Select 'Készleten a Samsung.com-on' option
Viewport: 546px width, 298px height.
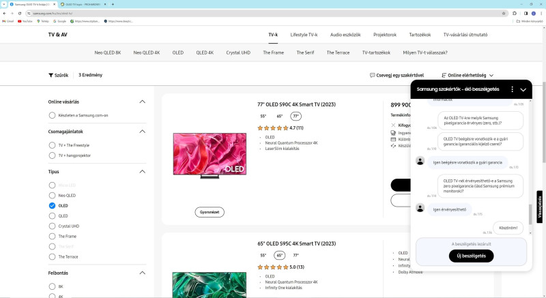coord(52,115)
